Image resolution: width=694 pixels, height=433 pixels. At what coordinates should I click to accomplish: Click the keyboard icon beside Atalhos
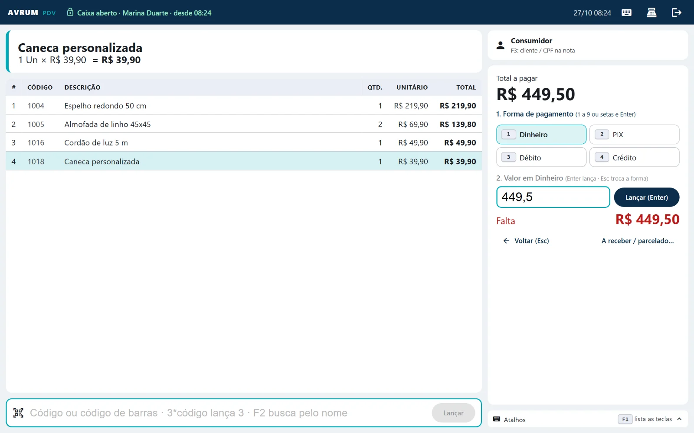click(x=497, y=419)
